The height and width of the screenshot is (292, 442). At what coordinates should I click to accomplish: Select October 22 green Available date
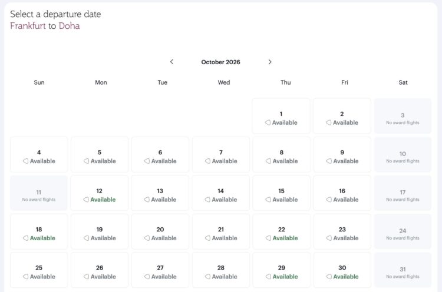(x=281, y=231)
